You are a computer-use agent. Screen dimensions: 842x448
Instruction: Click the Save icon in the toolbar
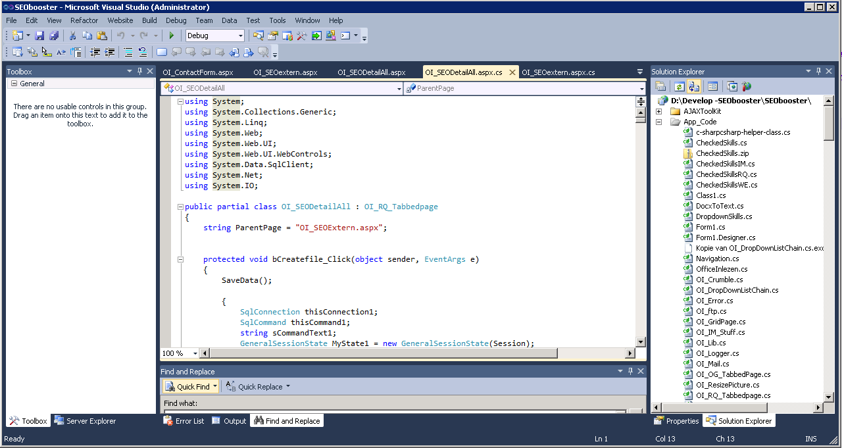(x=39, y=36)
